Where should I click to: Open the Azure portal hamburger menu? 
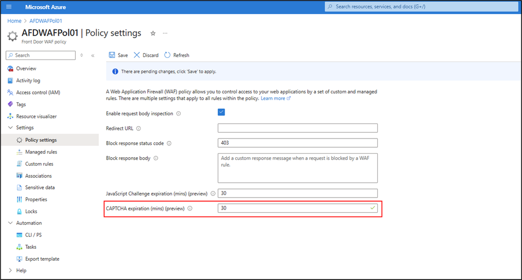tap(8, 6)
